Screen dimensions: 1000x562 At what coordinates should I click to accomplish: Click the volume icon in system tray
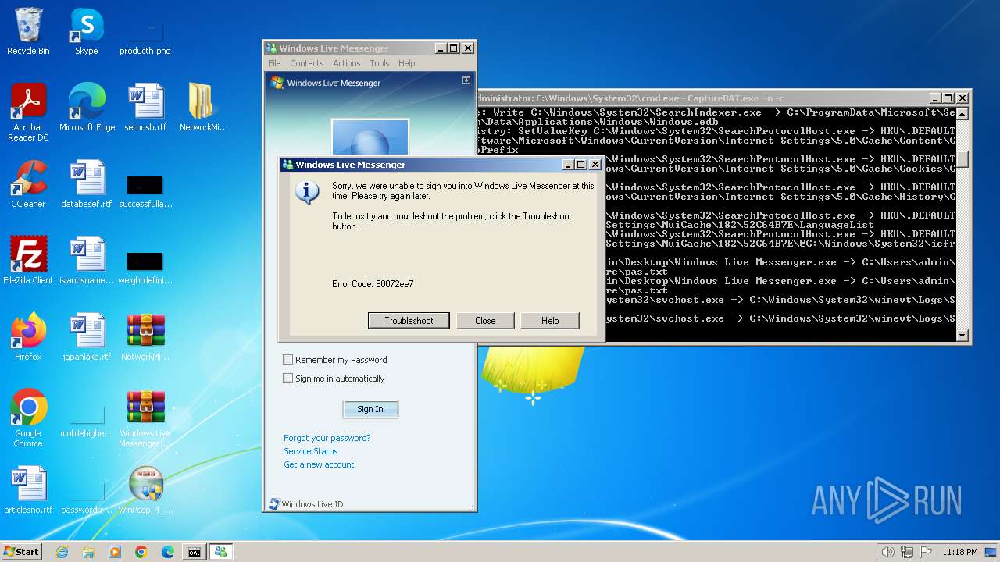[x=887, y=552]
